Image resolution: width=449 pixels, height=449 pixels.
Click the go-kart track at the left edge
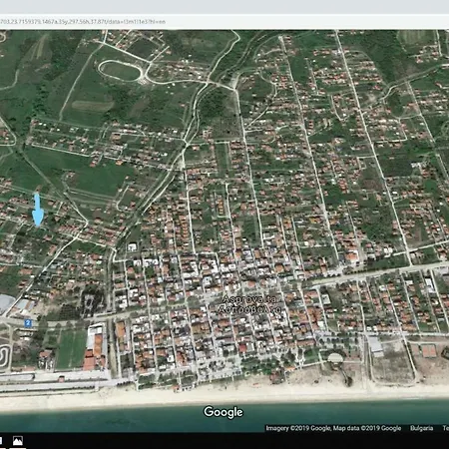(x=5, y=357)
